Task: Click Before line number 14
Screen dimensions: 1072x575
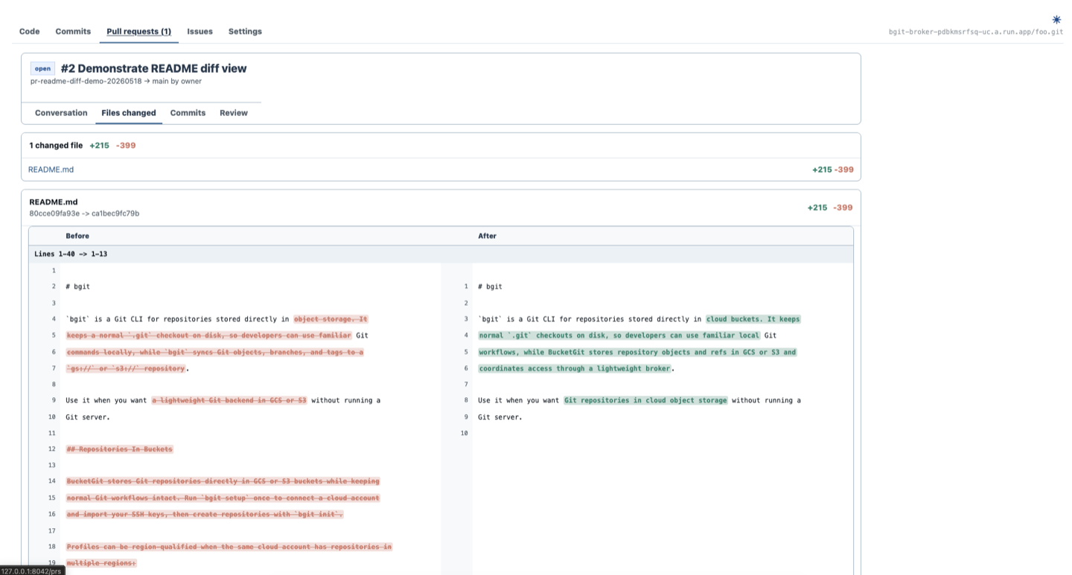Action: click(x=51, y=481)
